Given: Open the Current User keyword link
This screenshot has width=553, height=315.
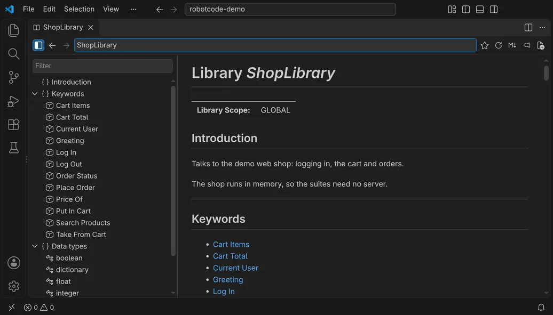Looking at the screenshot, I should pos(235,268).
